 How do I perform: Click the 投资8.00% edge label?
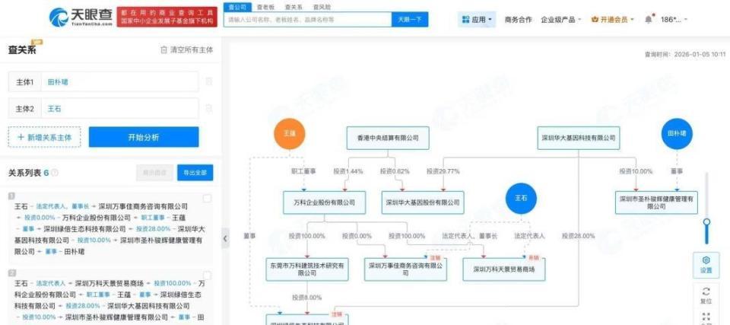306,298
